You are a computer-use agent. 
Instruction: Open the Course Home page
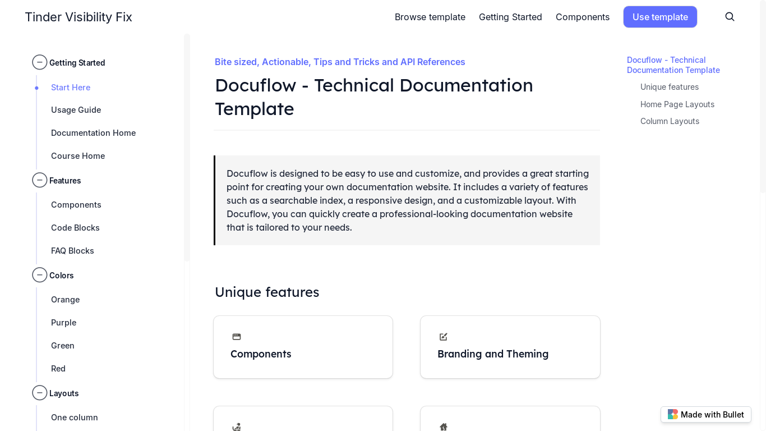click(78, 156)
